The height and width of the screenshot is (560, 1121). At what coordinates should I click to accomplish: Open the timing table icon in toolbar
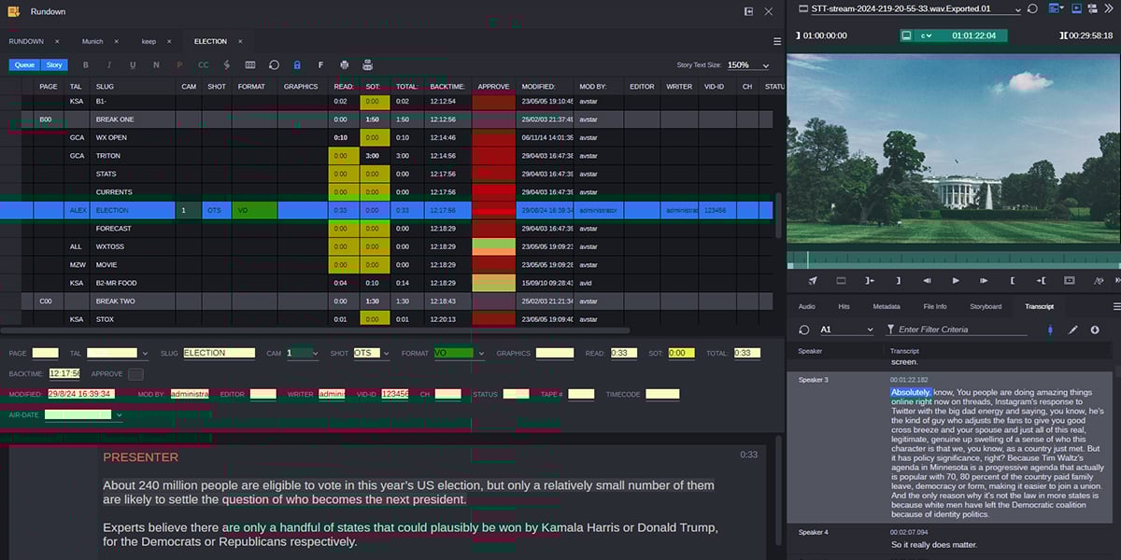click(250, 65)
